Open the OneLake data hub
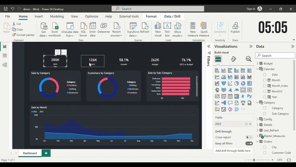 pos(70,30)
